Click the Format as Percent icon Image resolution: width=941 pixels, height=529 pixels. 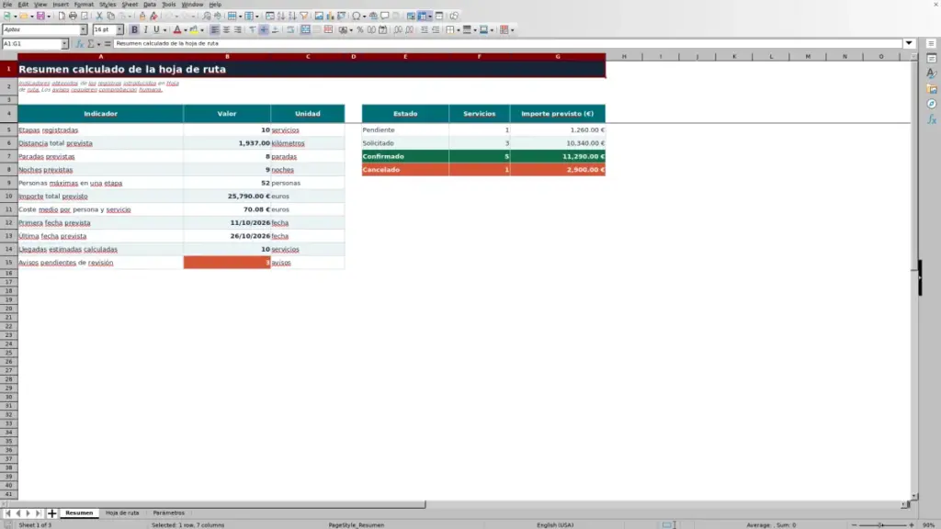click(x=360, y=30)
